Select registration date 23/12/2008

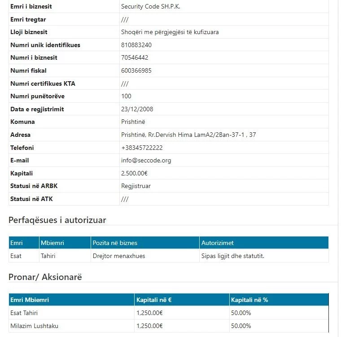tap(137, 109)
